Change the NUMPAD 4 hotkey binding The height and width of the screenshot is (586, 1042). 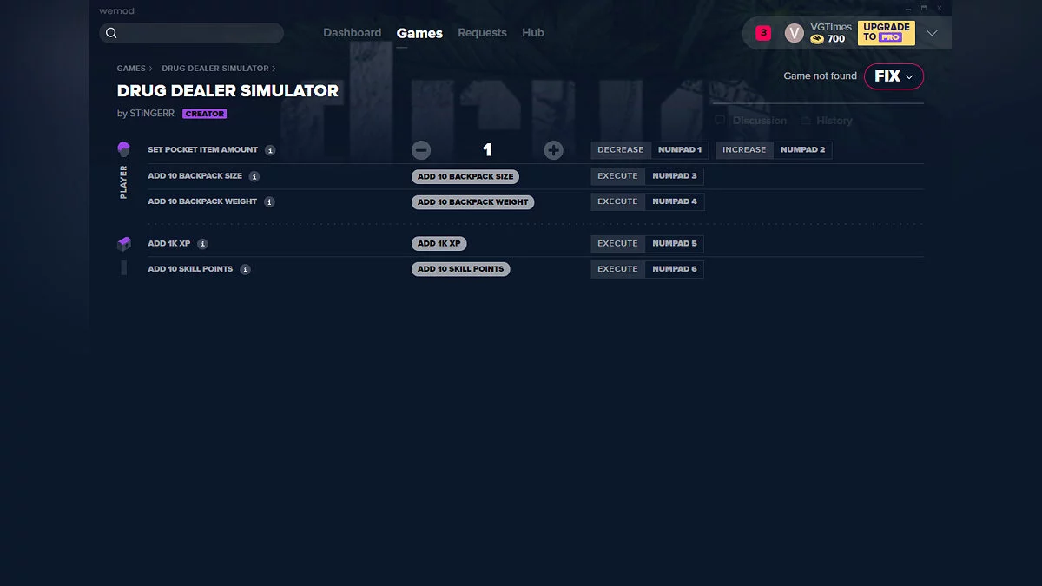pos(675,201)
